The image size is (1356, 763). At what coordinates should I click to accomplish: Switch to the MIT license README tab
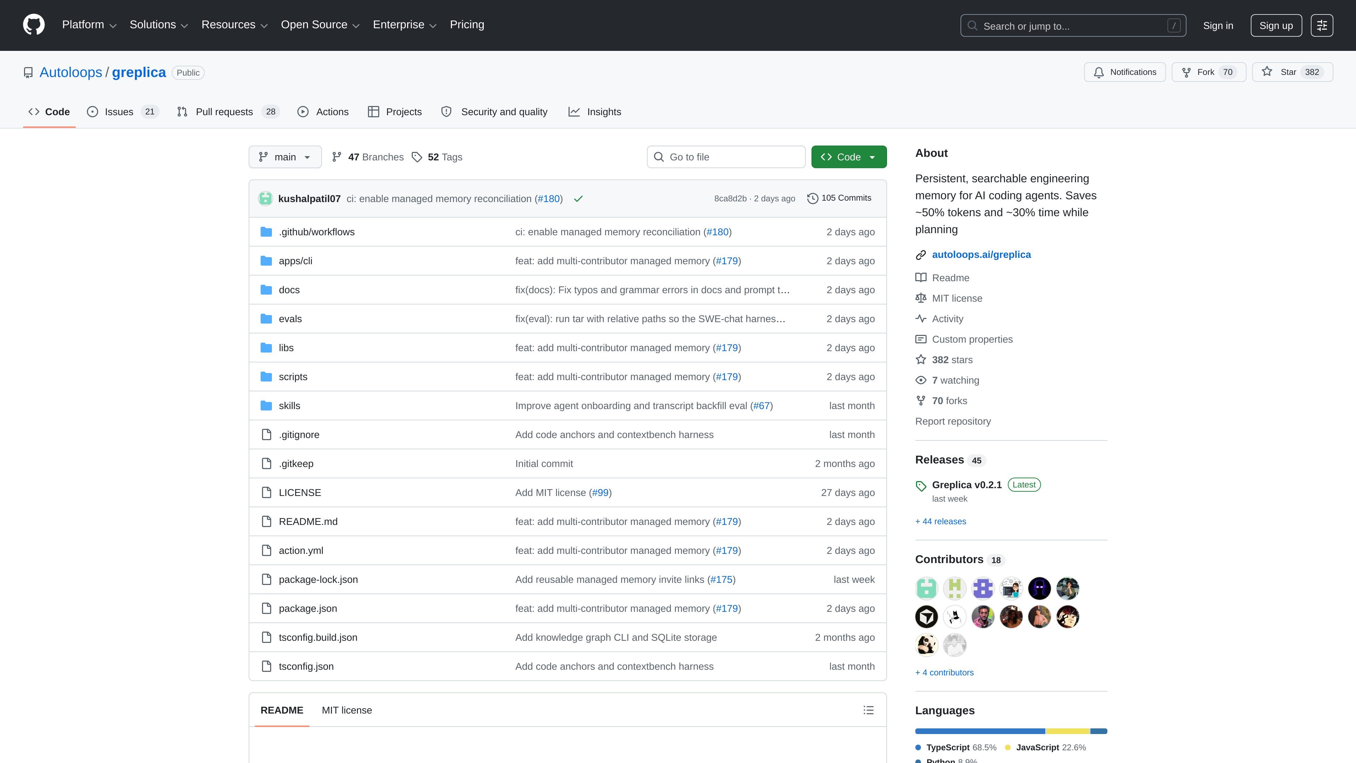click(x=347, y=710)
